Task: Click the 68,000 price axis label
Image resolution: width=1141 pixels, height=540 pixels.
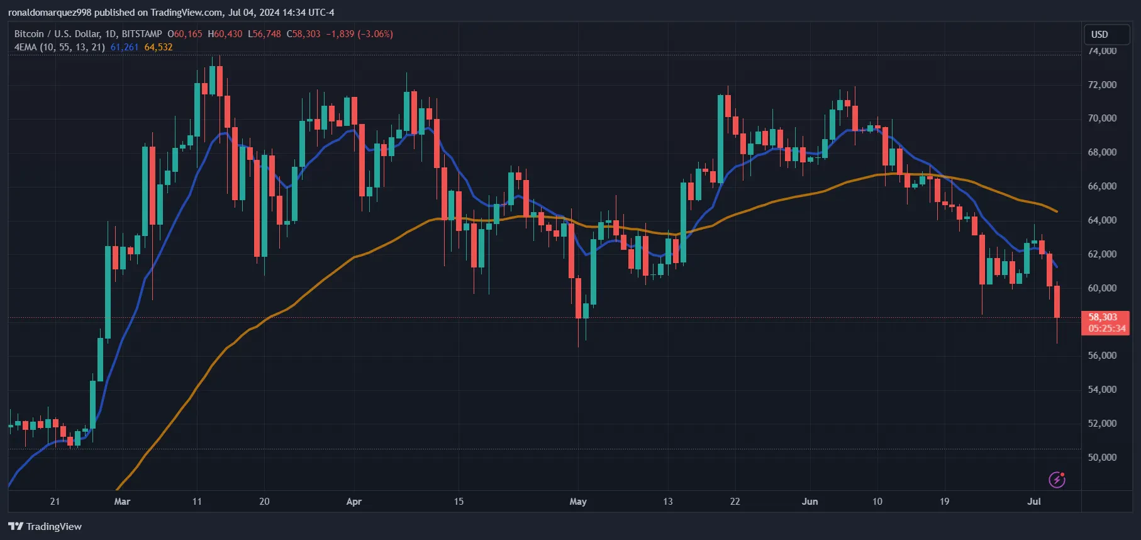Action: coord(1102,152)
